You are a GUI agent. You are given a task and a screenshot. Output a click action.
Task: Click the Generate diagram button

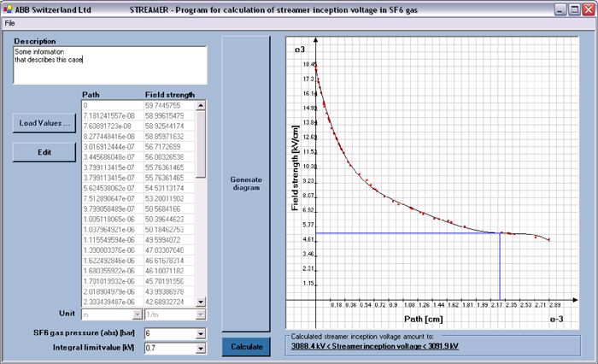coord(246,184)
